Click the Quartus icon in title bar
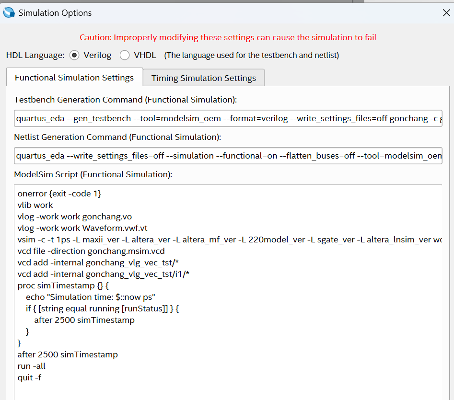This screenshot has height=400, width=454. (9, 12)
